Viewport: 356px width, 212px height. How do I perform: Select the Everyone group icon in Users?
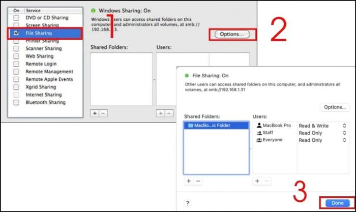click(259, 140)
